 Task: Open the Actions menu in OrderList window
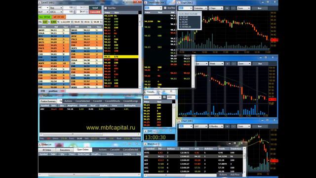(x=103, y=150)
